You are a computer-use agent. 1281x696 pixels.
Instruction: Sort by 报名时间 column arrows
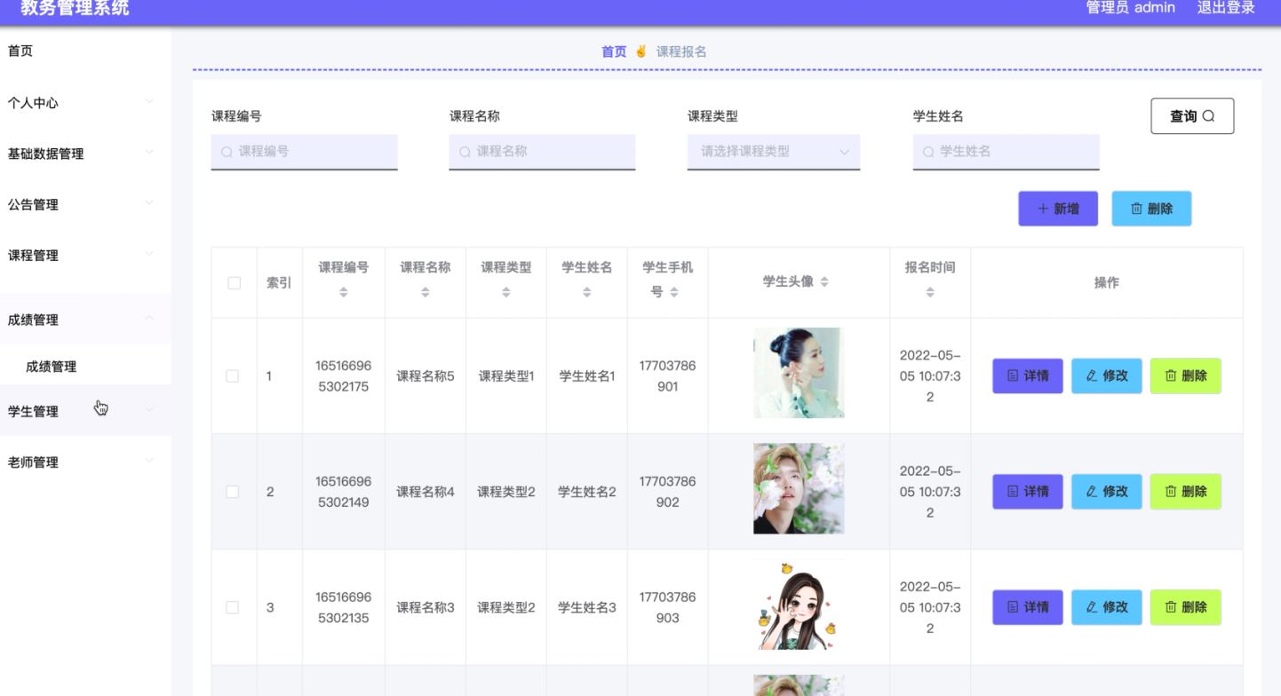pos(930,292)
